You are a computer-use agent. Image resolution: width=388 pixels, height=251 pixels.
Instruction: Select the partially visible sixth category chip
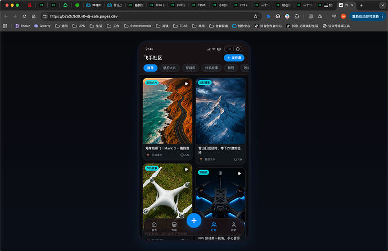[x=245, y=68]
